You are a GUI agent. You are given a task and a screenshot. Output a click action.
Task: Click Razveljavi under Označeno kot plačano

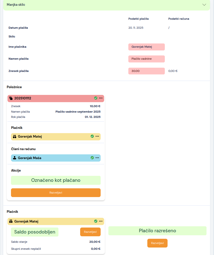click(56, 193)
